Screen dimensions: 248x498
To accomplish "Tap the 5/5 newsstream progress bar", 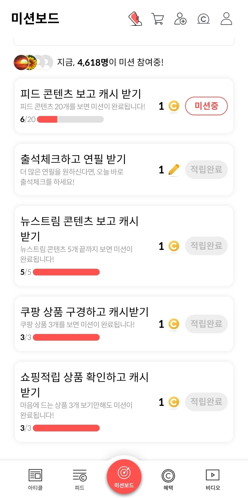I will pos(66,272).
